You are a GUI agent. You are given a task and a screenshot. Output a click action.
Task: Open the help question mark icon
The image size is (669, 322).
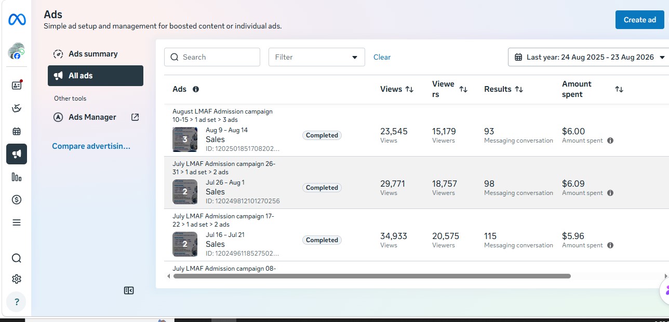[17, 302]
